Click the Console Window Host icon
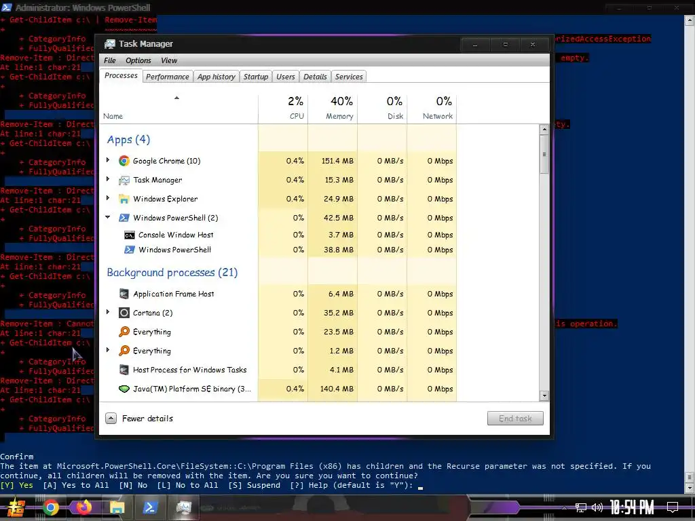This screenshot has width=695, height=521. pos(130,235)
